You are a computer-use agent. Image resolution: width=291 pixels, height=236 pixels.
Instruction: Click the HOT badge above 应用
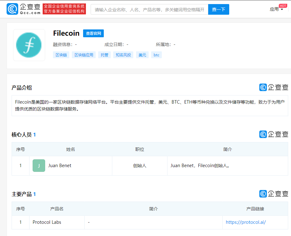[283, 5]
